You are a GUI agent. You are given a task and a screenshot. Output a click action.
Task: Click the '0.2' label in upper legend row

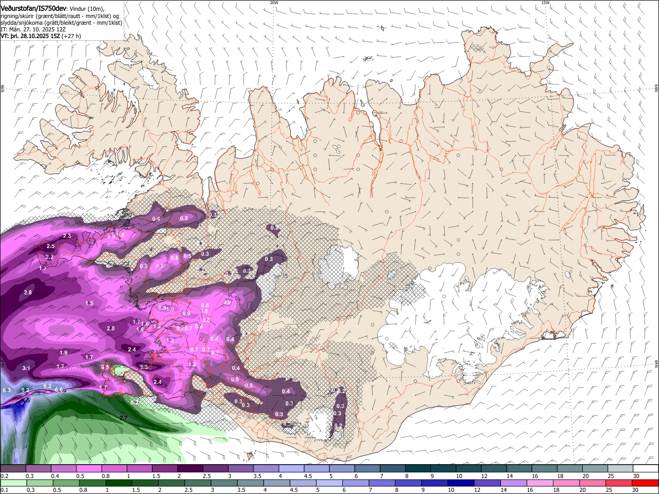[x=4, y=476]
